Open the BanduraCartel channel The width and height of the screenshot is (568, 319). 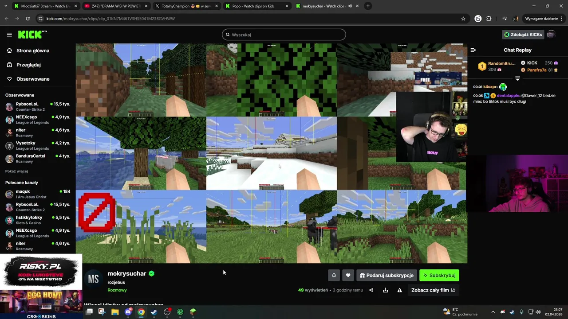(x=38, y=159)
